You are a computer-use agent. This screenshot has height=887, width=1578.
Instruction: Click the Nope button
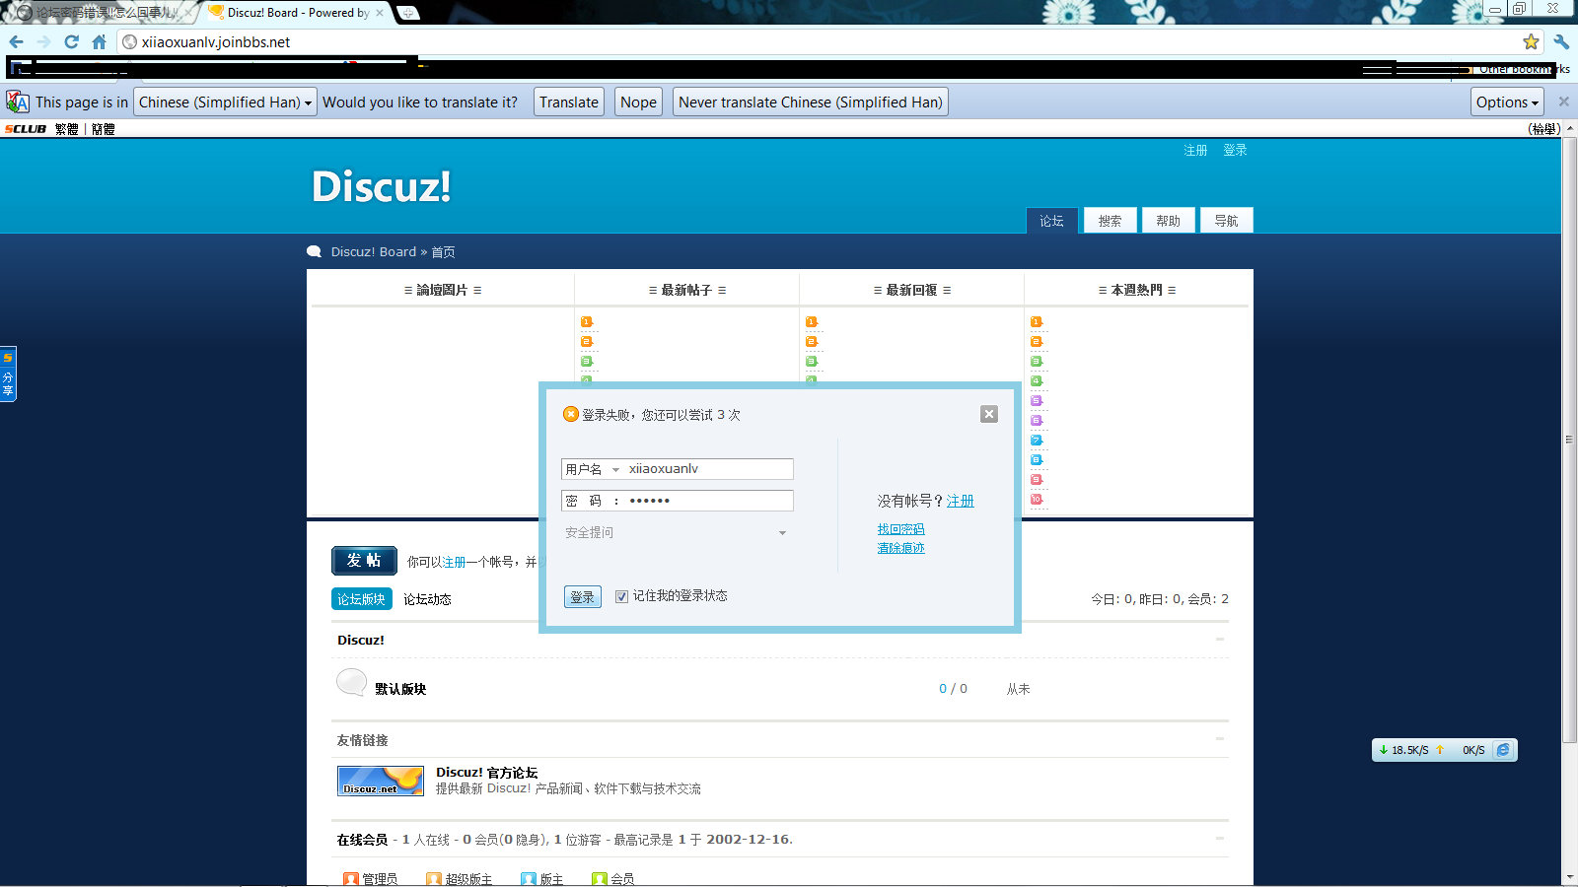click(x=638, y=102)
